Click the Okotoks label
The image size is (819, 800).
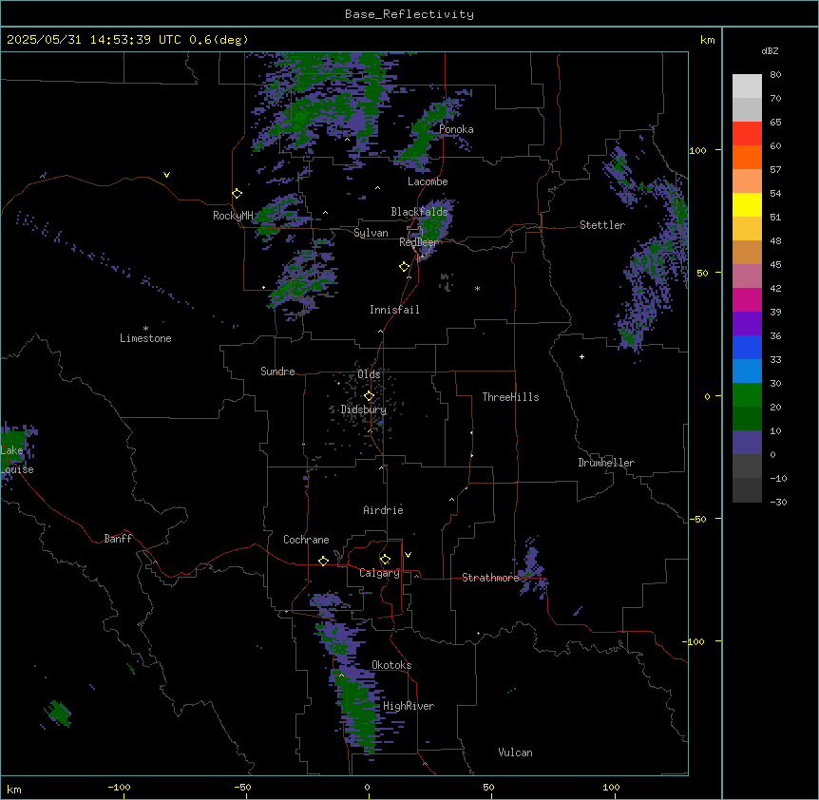tap(391, 665)
